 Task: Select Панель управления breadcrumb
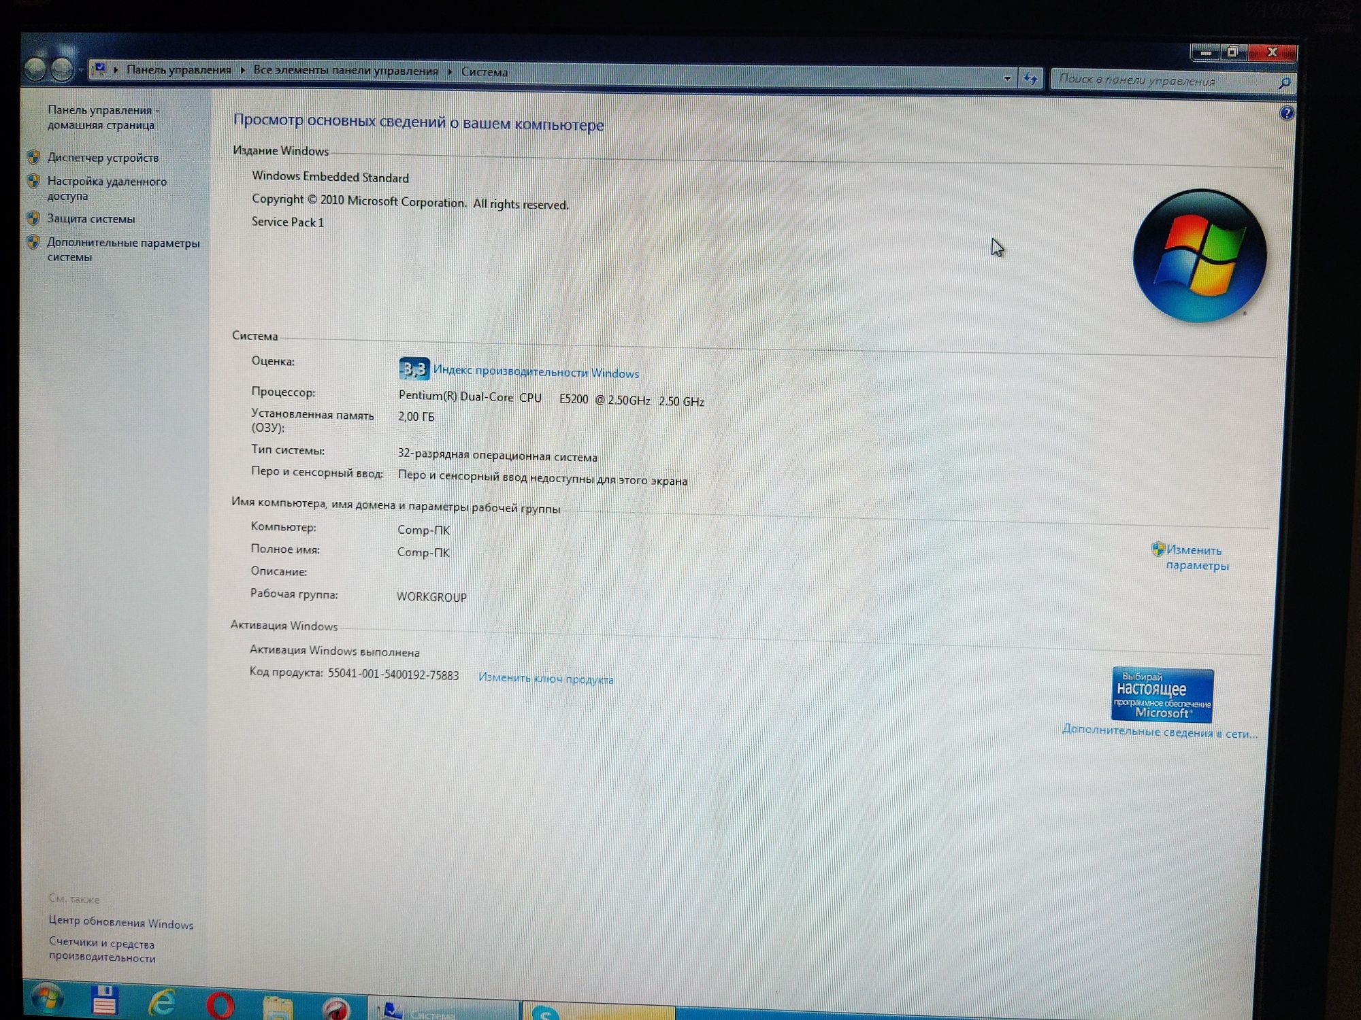[x=179, y=69]
